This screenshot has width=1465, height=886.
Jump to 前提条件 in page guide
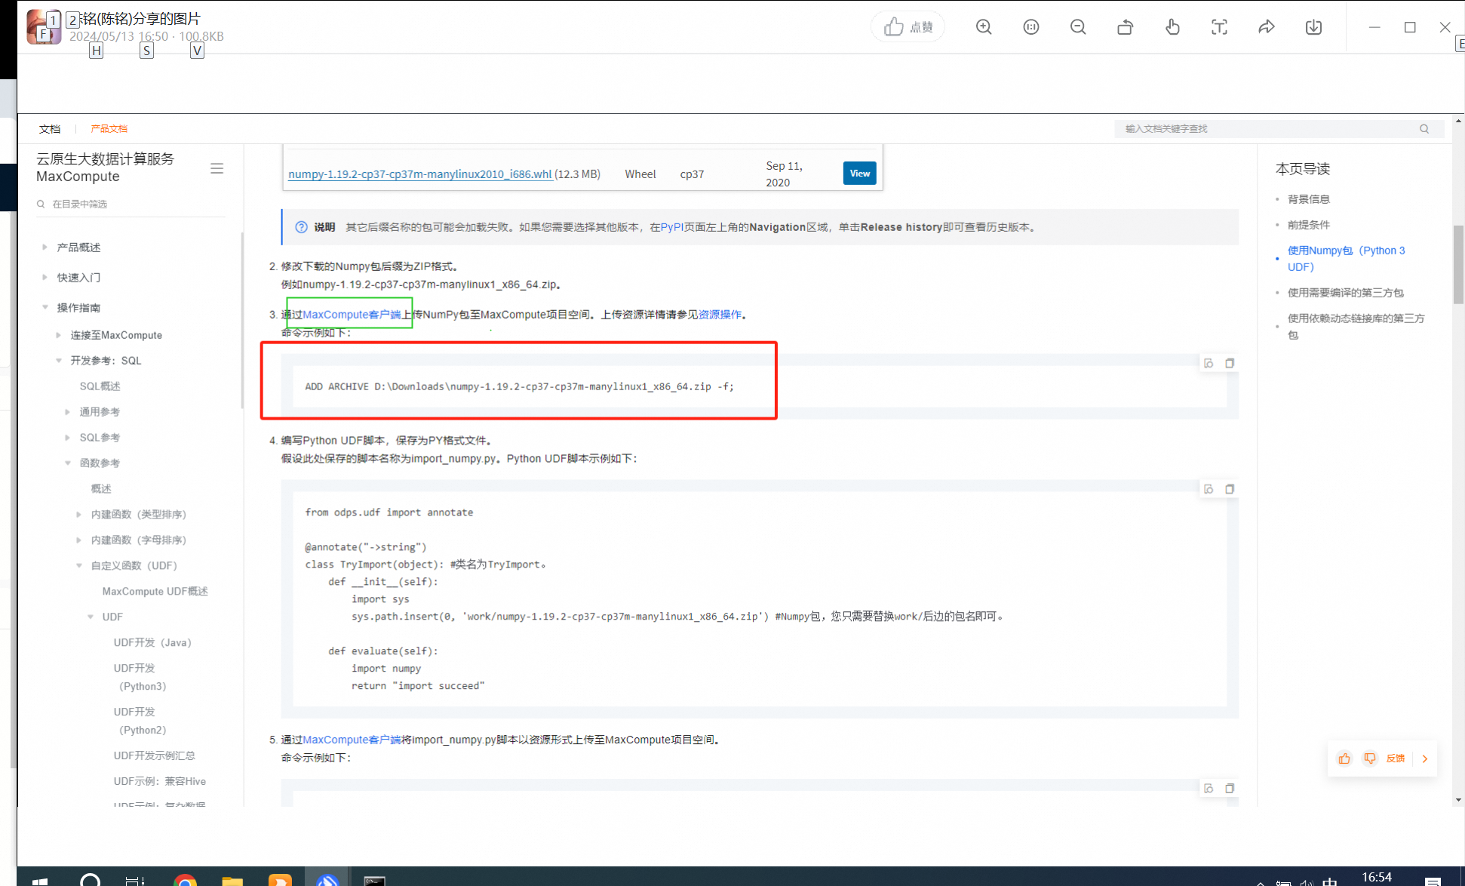(1308, 225)
